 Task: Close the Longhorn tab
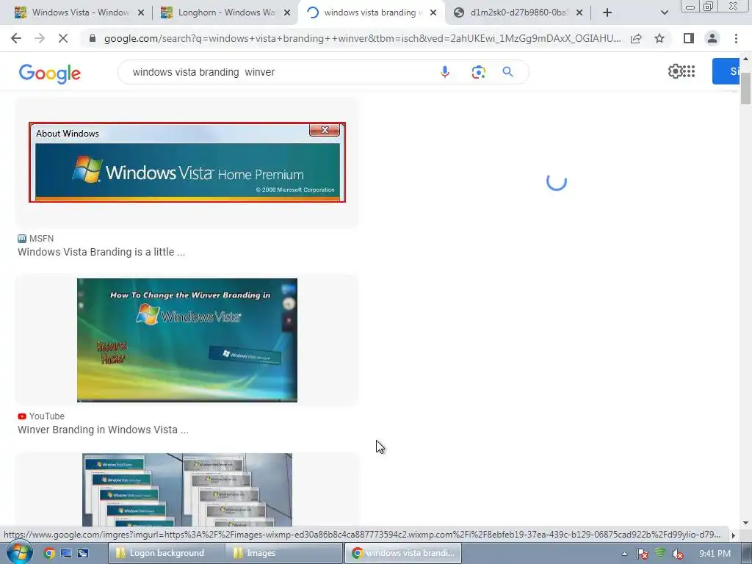287,13
